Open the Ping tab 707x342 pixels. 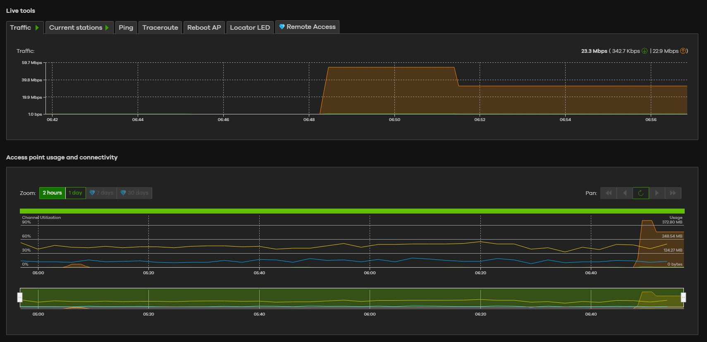(x=126, y=28)
